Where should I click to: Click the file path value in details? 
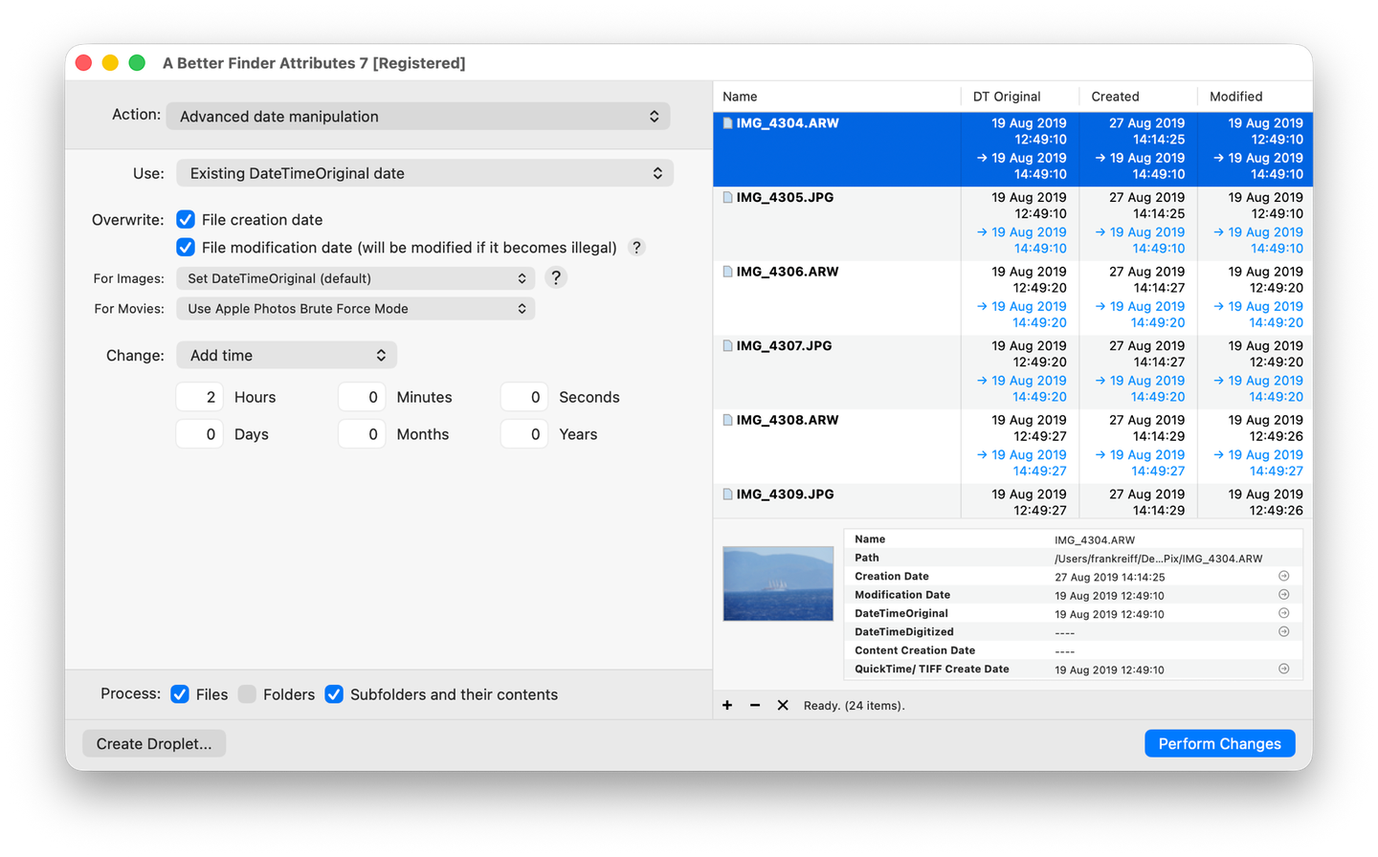click(1158, 558)
